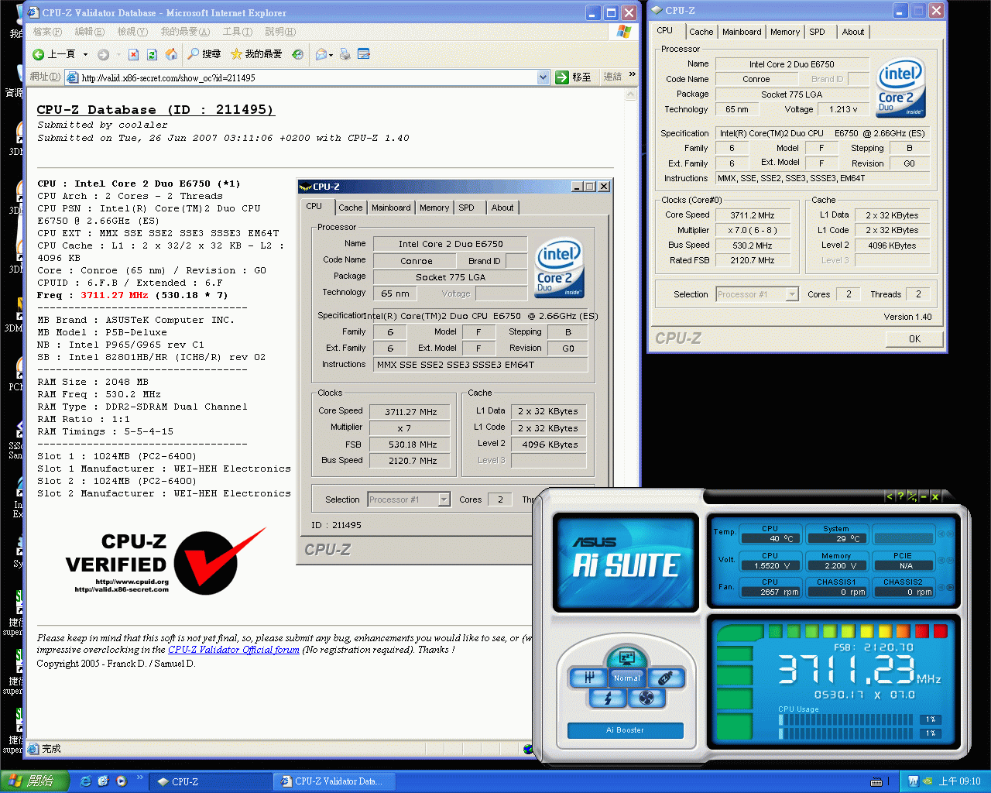This screenshot has width=991, height=793.
Task: Select the lightning bolt Ai Booster icon
Action: [x=608, y=698]
